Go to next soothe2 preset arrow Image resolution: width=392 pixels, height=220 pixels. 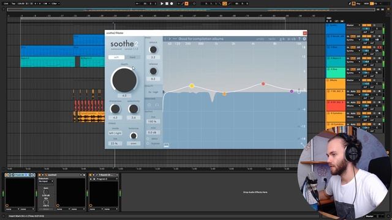pos(170,39)
